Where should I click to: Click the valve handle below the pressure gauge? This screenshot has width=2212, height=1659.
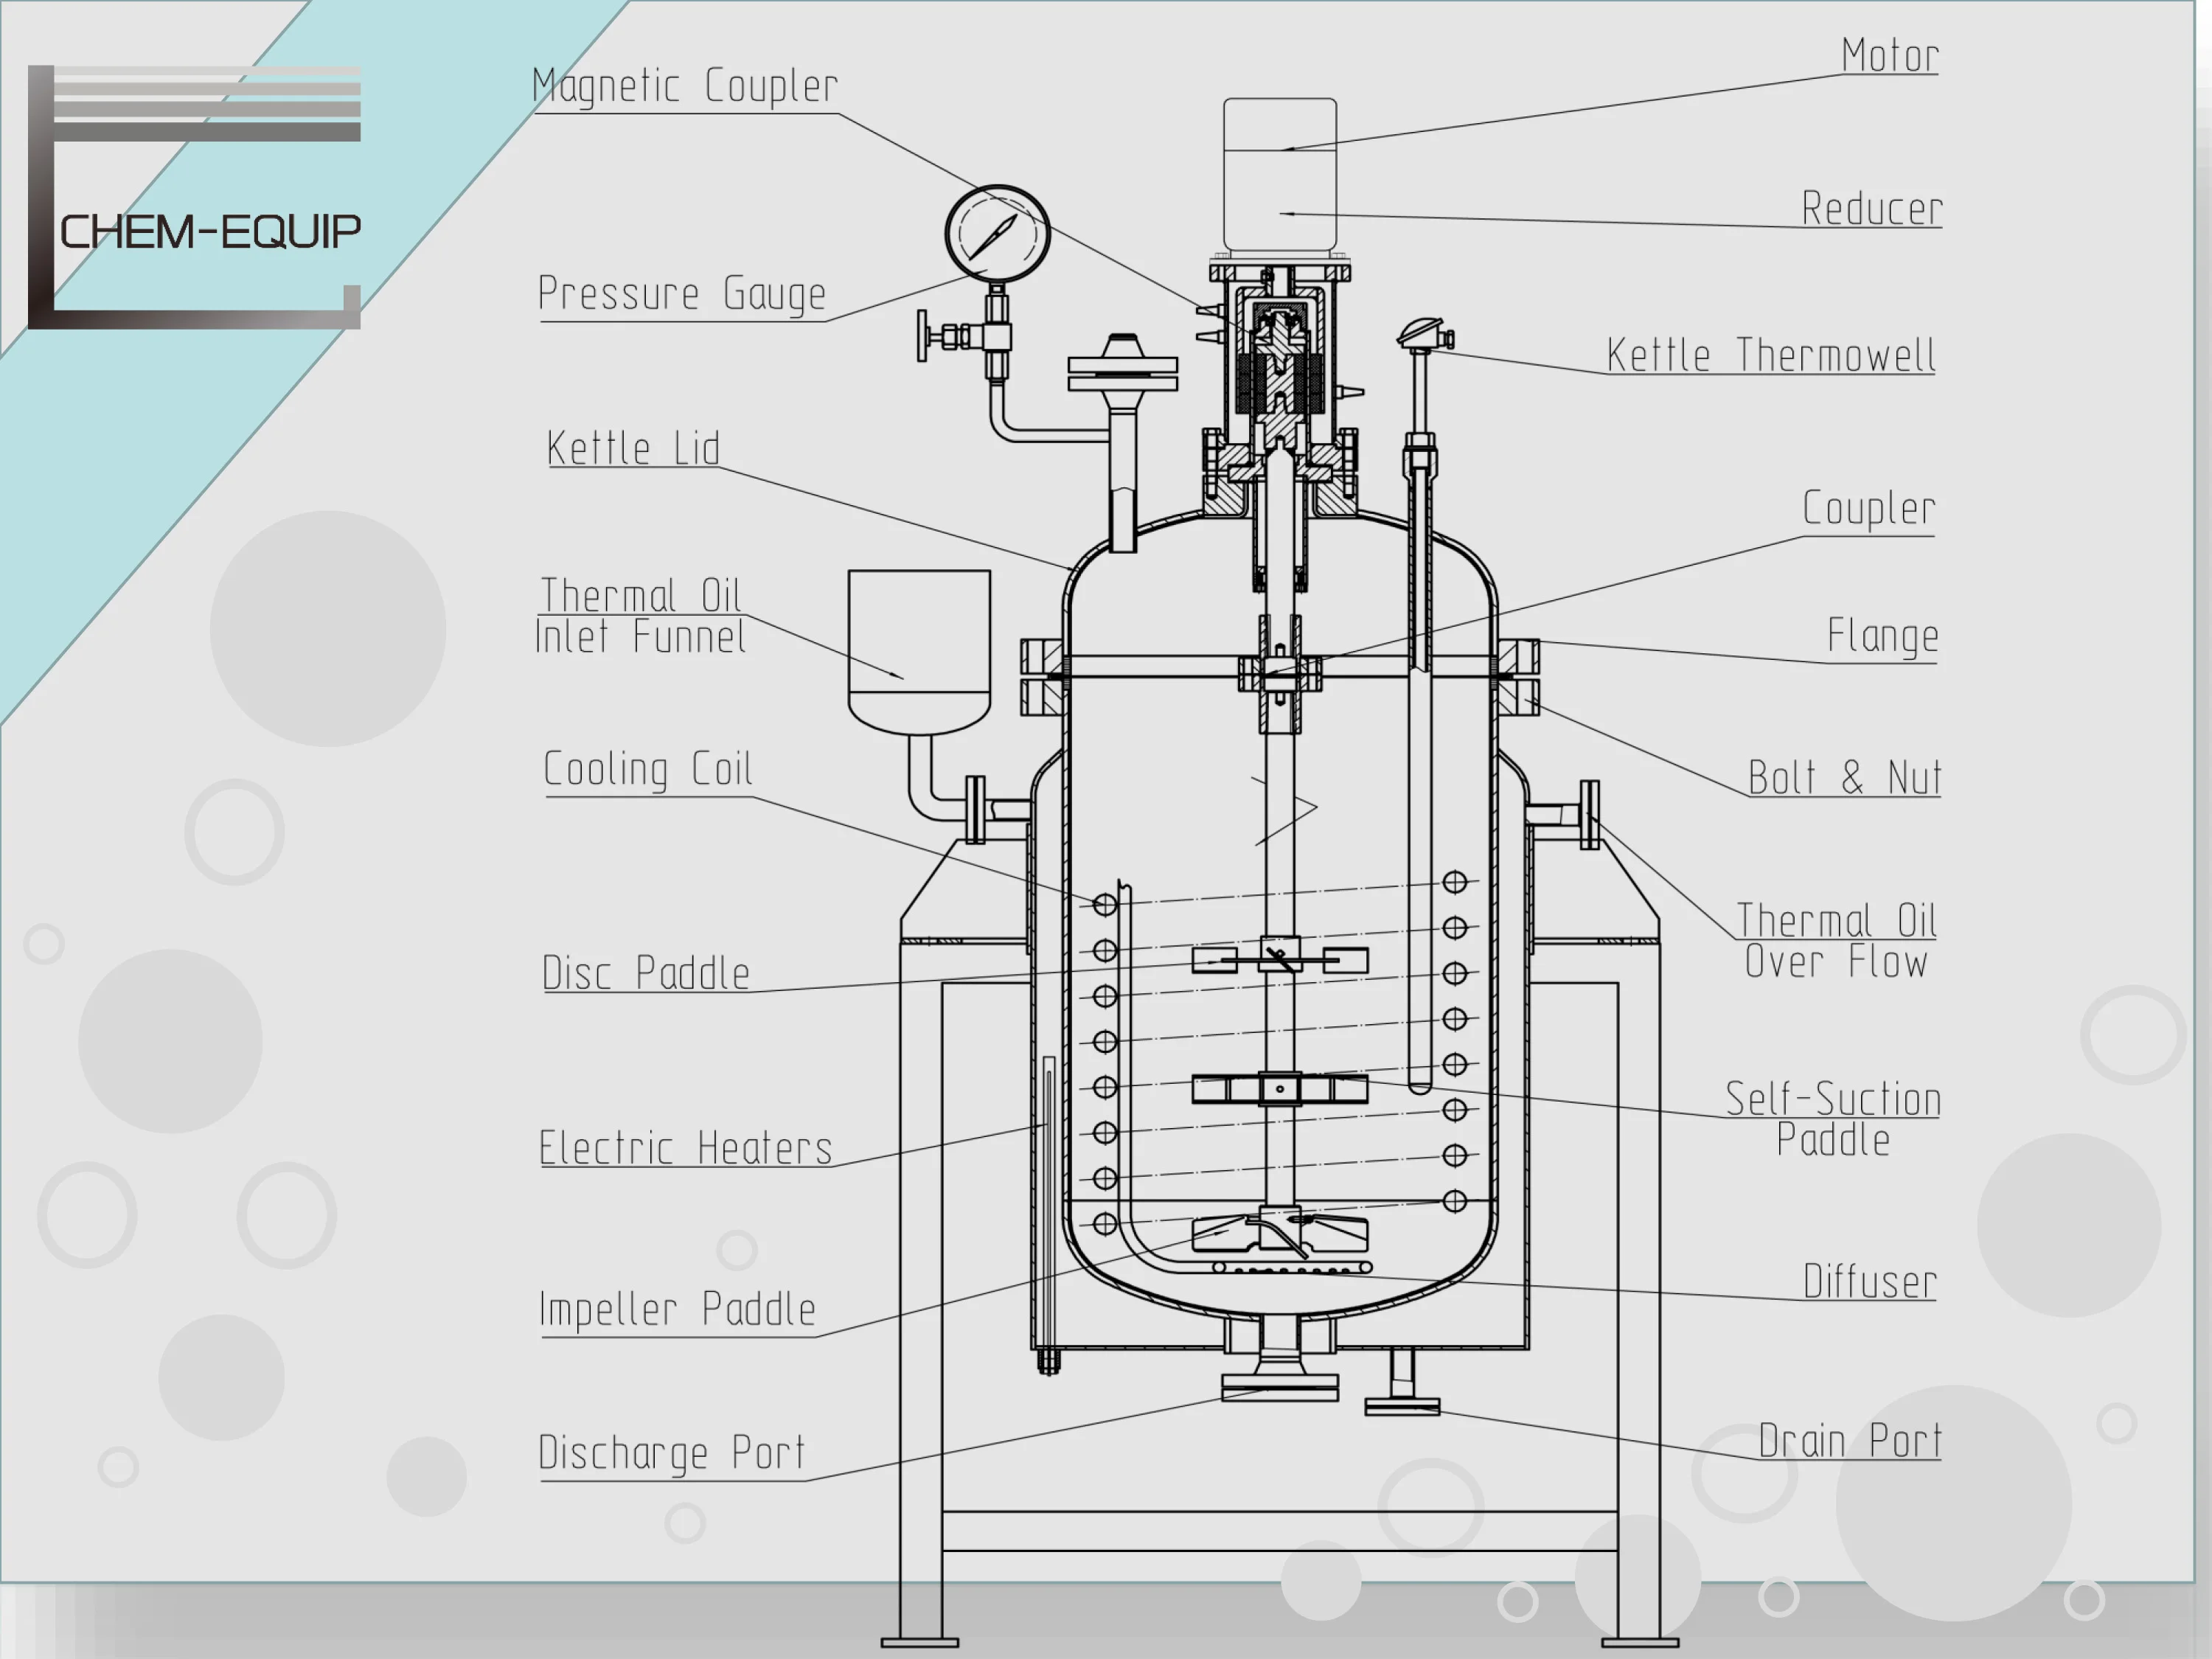pos(922,336)
